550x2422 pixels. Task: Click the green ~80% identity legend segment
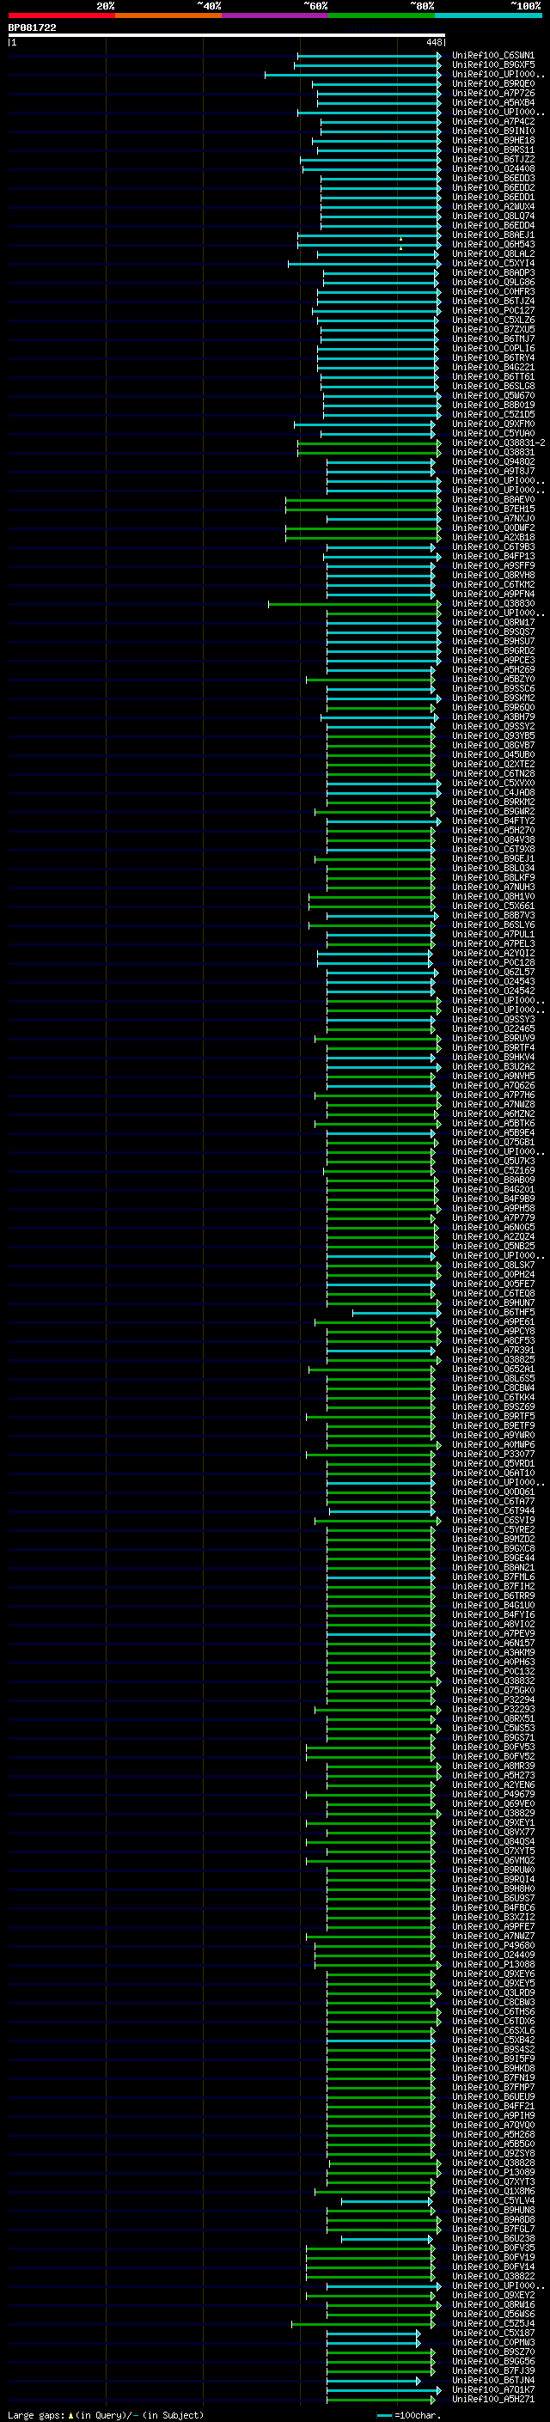[x=382, y=15]
